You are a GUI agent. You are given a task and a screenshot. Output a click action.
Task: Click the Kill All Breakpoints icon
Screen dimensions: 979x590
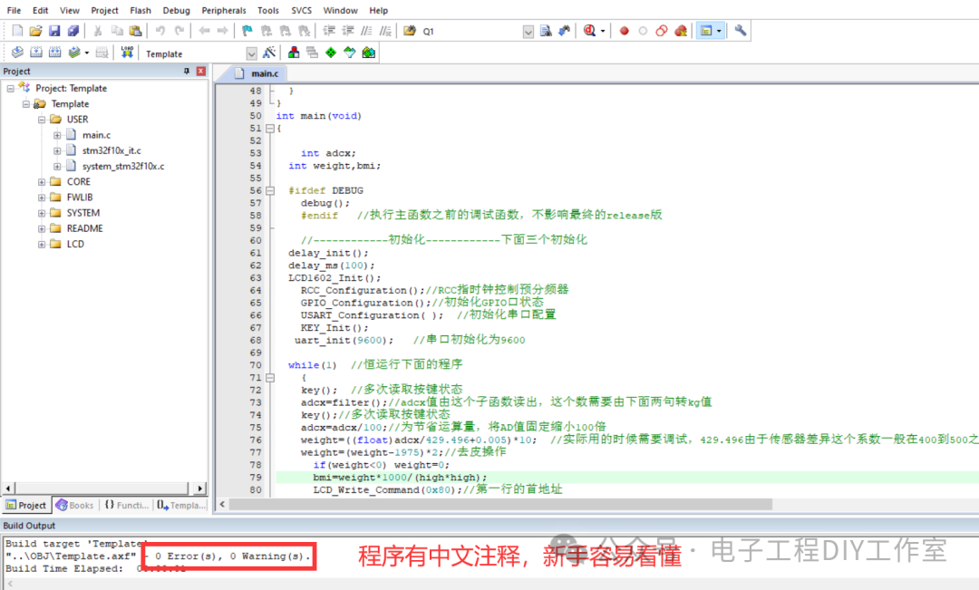pyautogui.click(x=681, y=31)
